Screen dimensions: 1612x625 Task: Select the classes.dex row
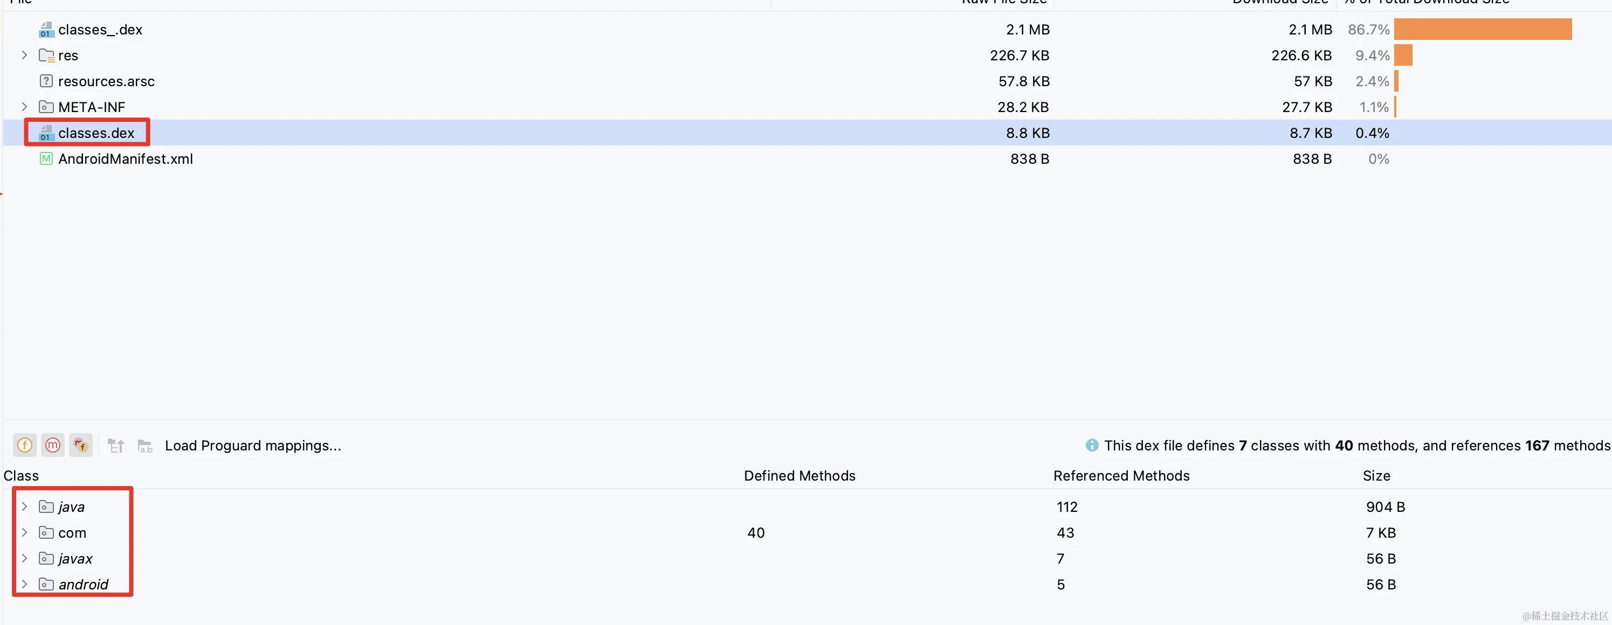(x=97, y=133)
